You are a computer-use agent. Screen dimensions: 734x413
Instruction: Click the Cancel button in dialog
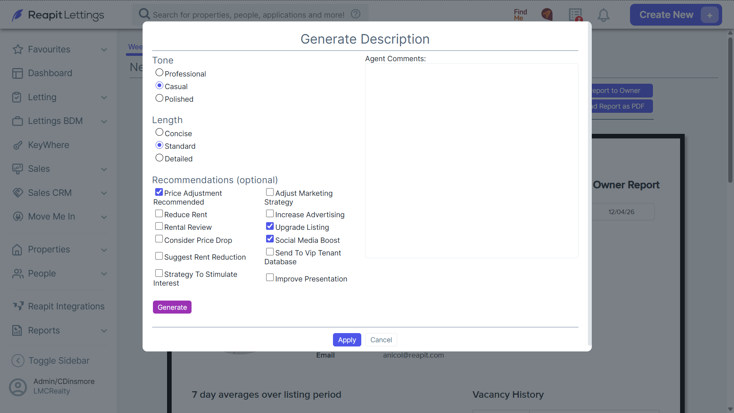[381, 340]
